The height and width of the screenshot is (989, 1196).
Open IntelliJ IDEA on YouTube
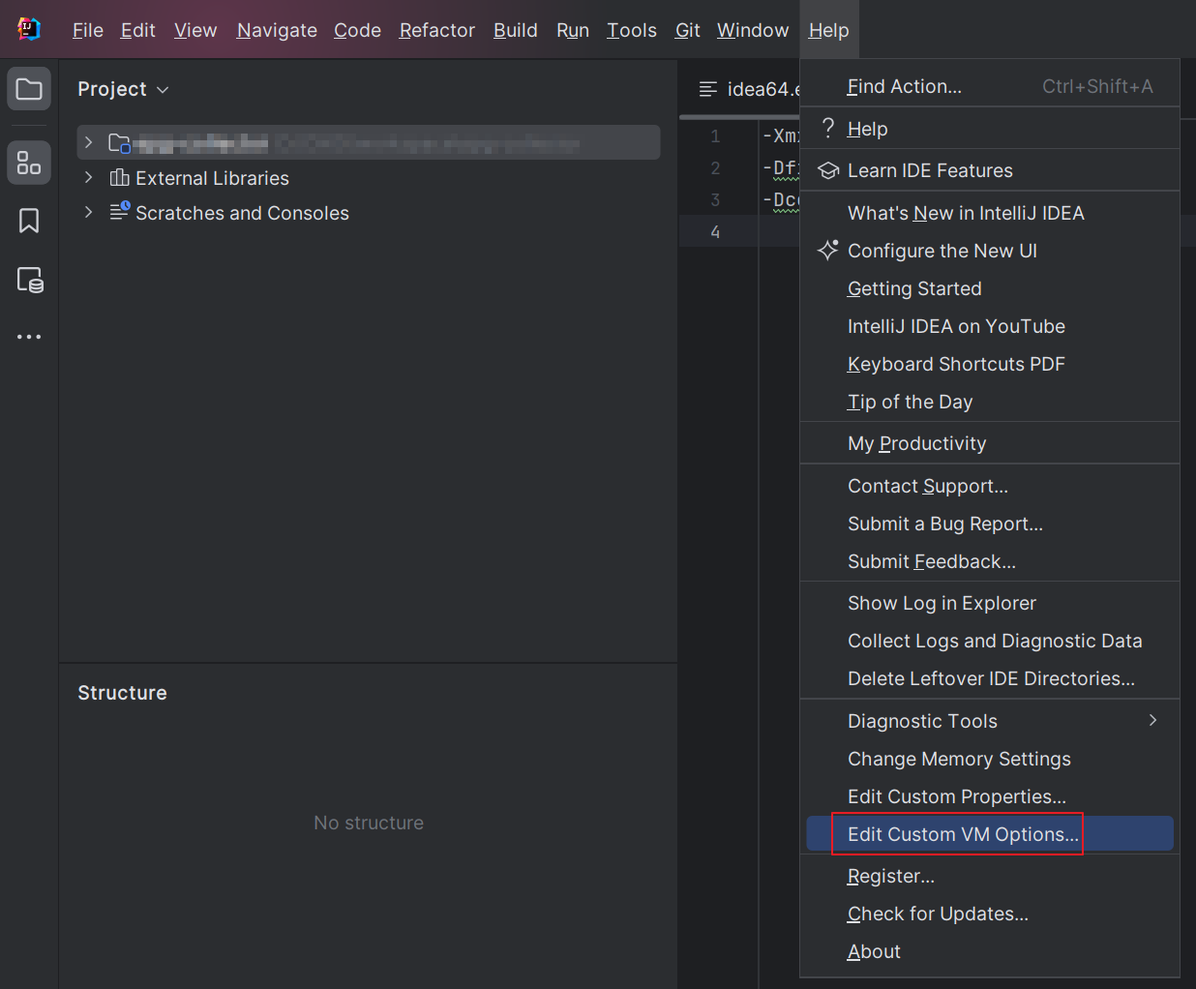990,326
